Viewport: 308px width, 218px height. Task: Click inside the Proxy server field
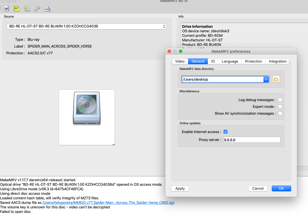pyautogui.click(x=252, y=140)
